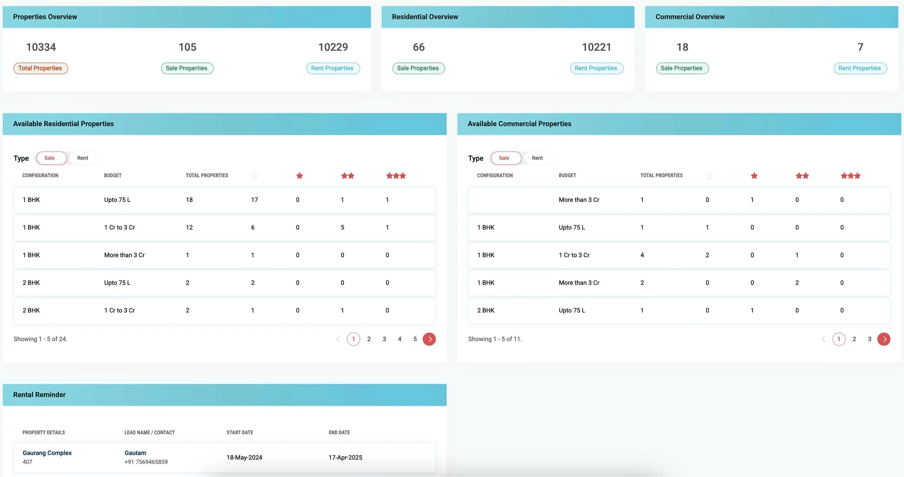Click the single red star header in Residential table

click(299, 176)
